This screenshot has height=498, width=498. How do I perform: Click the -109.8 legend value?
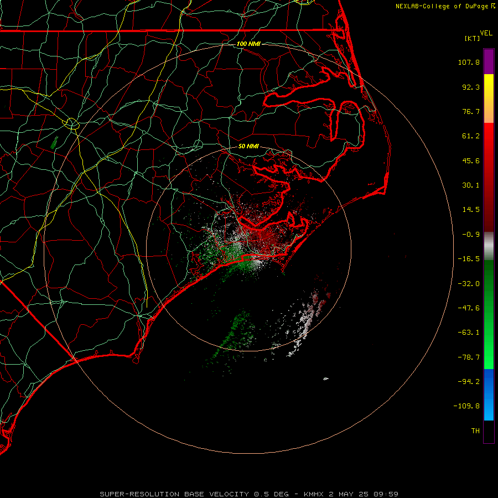(466, 406)
